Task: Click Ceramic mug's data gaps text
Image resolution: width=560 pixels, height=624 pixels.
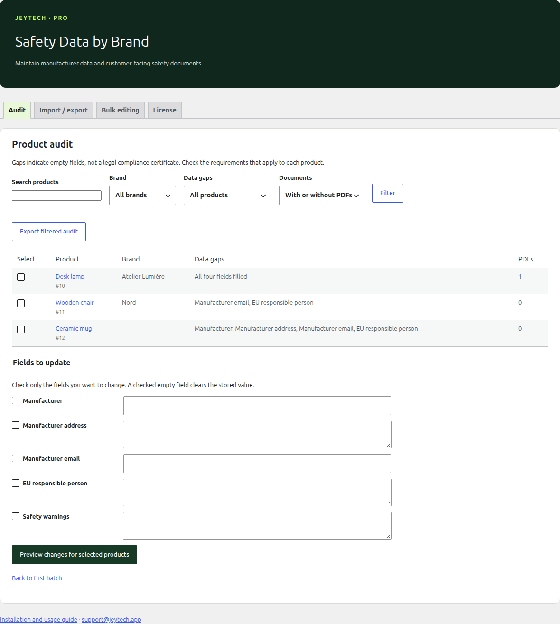Action: click(x=306, y=328)
